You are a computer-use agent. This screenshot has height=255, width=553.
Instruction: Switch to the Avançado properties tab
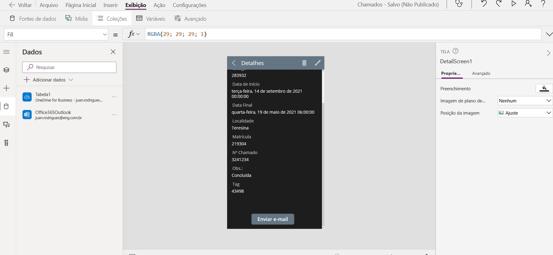click(x=481, y=73)
